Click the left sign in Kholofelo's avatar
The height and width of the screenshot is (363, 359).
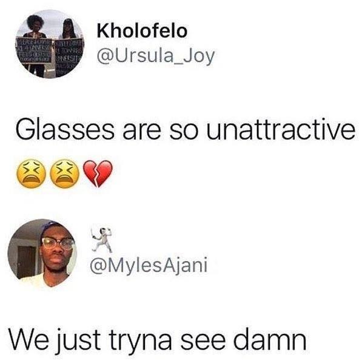[x=34, y=50]
